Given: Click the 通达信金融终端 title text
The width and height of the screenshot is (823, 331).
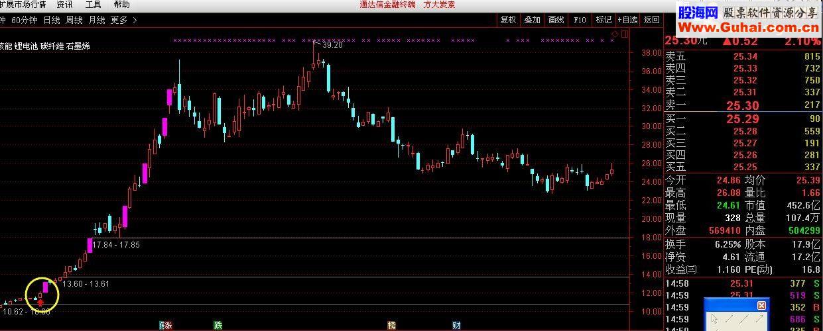Looking at the screenshot, I should [x=387, y=5].
